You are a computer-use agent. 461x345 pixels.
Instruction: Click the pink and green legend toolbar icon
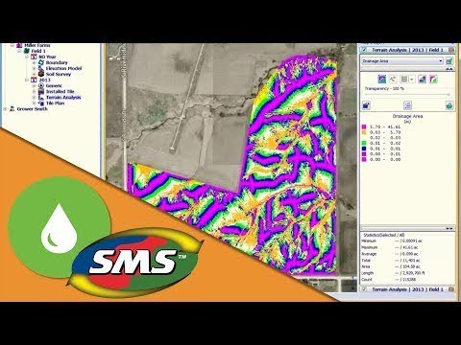point(433,79)
